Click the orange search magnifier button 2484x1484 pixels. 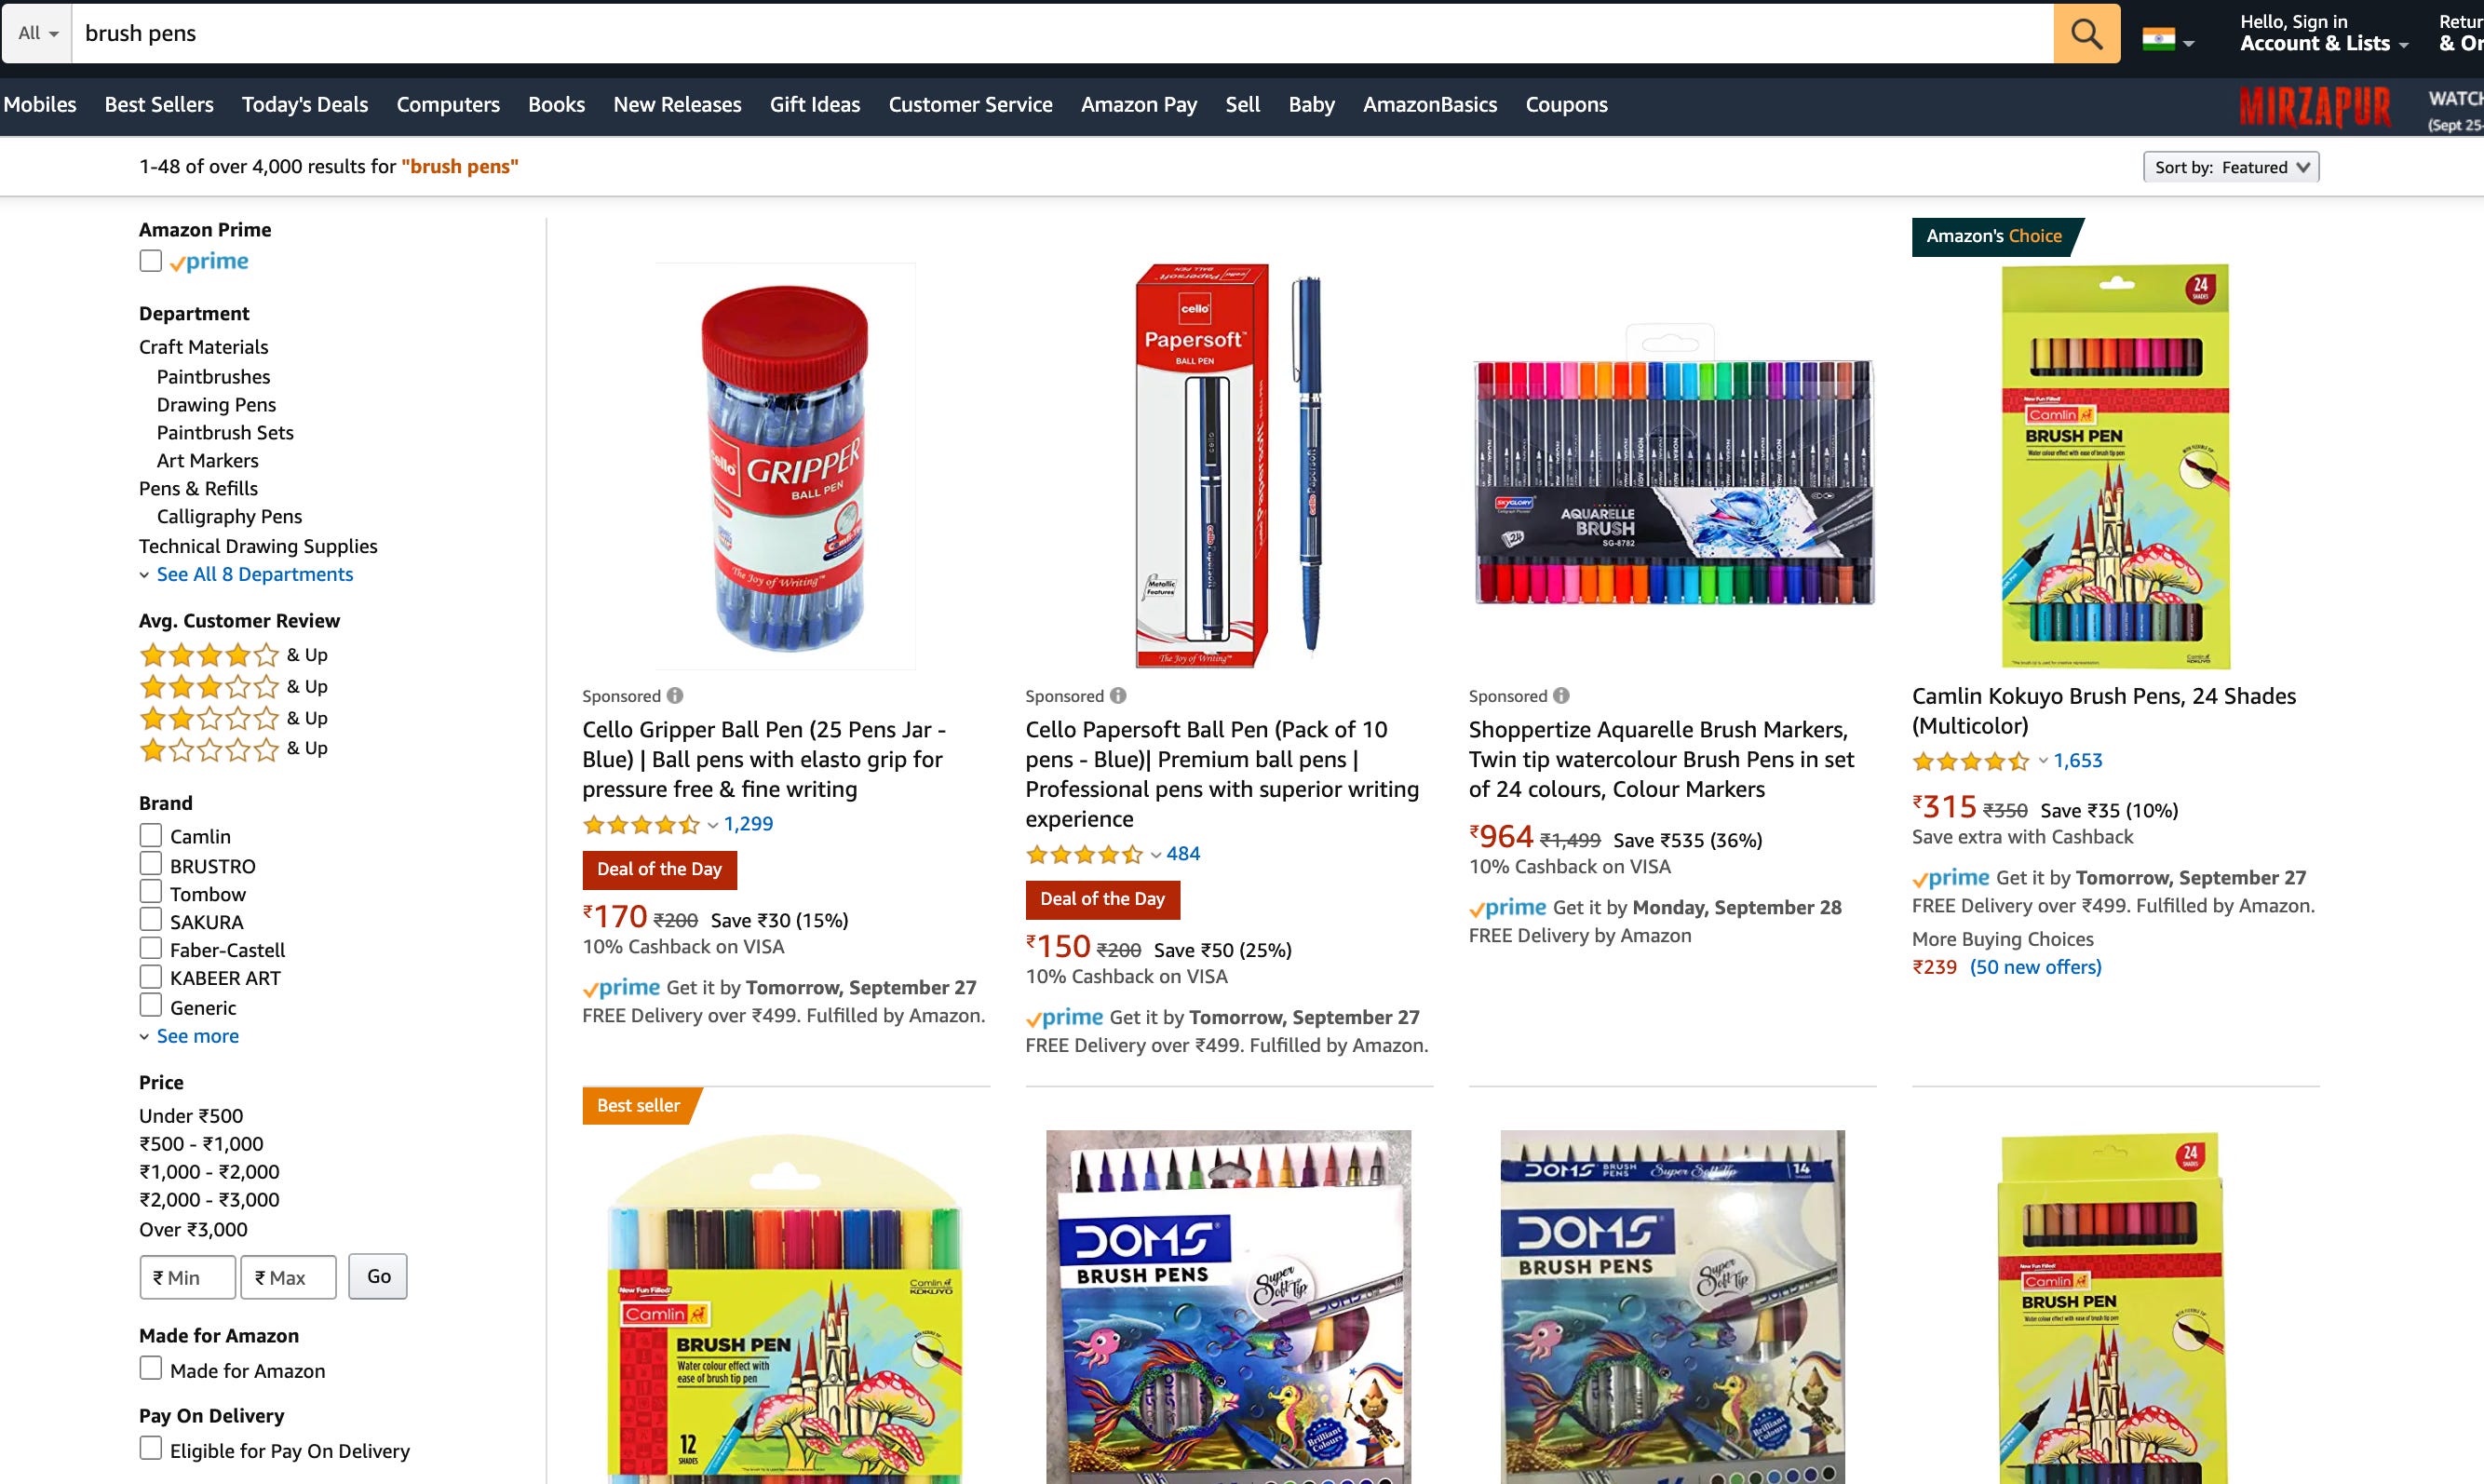pos(2086,33)
